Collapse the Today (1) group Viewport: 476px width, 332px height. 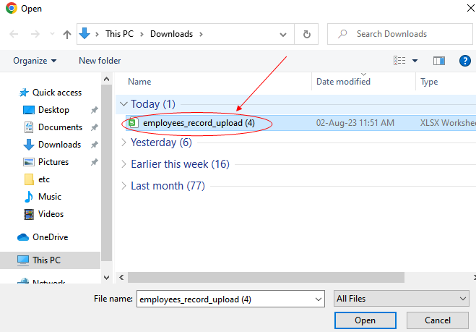tap(124, 104)
